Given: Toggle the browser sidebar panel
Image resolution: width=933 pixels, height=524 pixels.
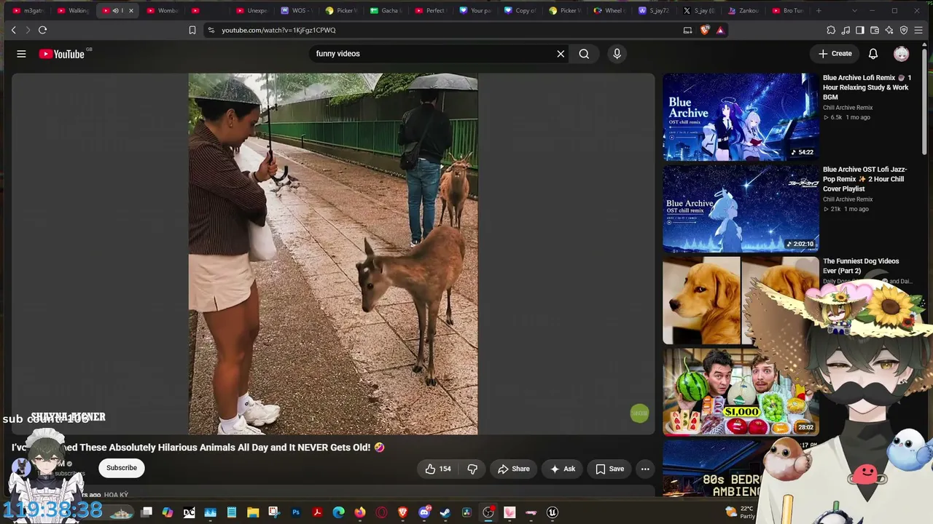Looking at the screenshot, I should click(x=860, y=30).
